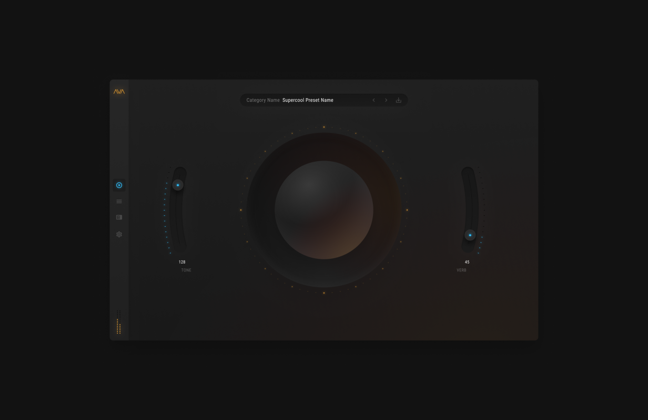Click the top orange dot on the dial ring
This screenshot has width=648, height=420.
tap(324, 127)
